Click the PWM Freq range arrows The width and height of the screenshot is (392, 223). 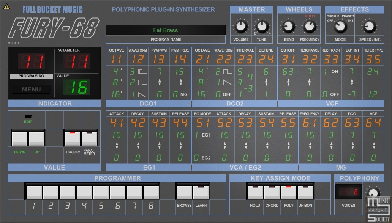click(181, 82)
